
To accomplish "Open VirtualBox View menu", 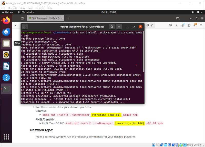I will 22,8.
